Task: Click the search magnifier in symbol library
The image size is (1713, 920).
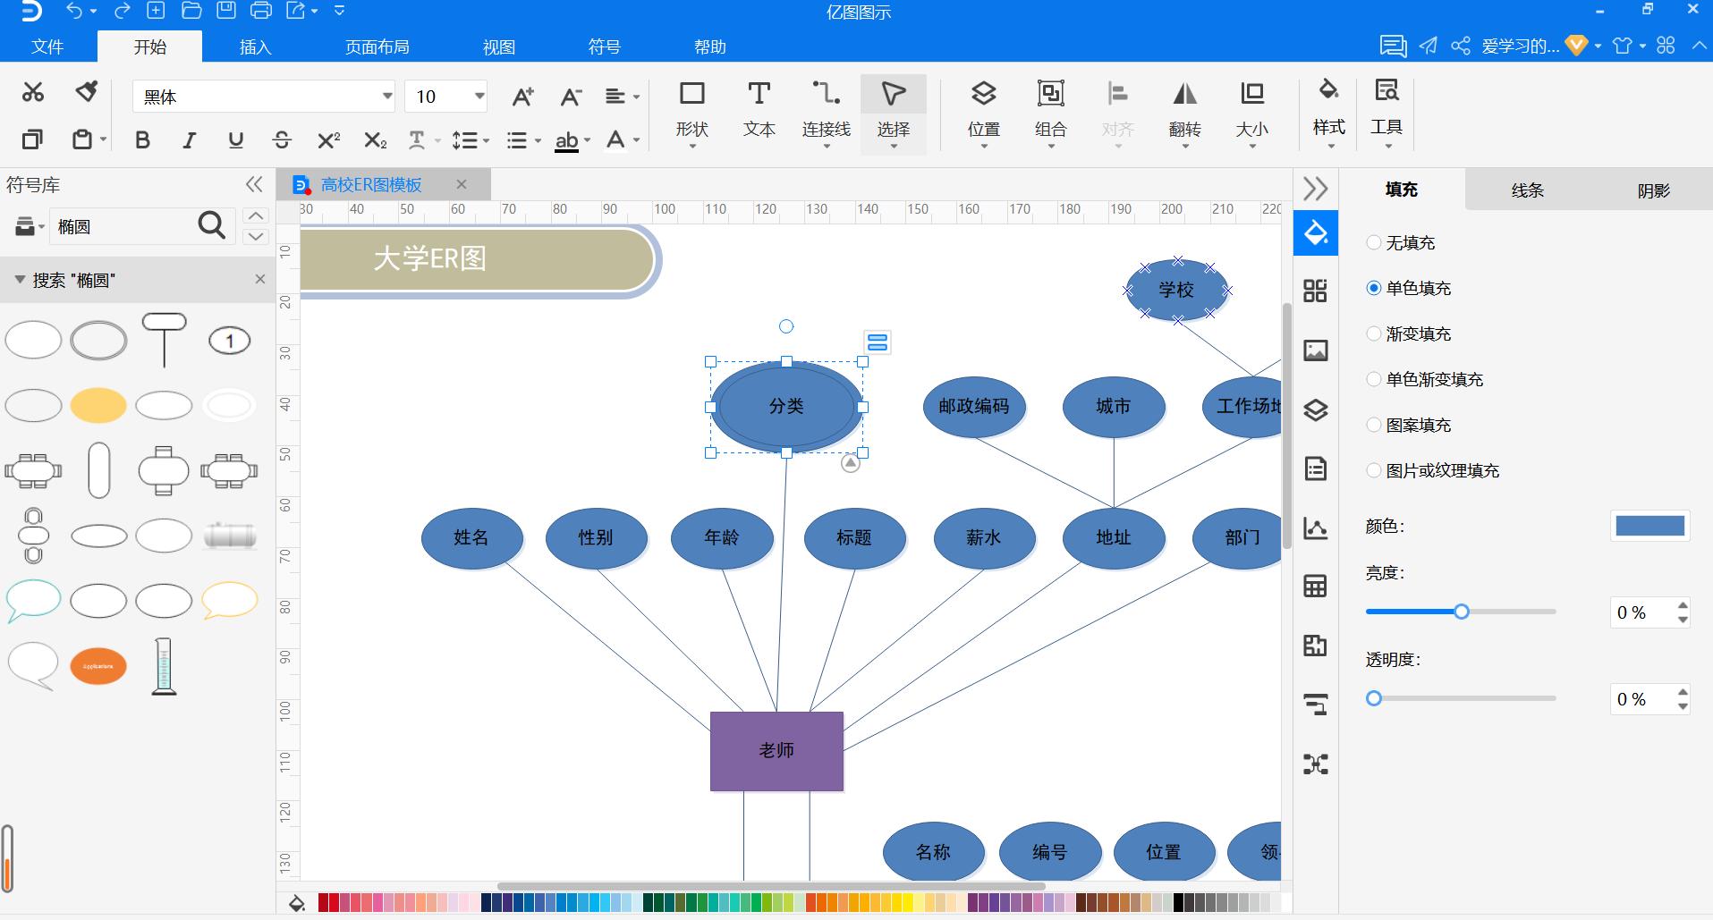Action: [x=211, y=226]
